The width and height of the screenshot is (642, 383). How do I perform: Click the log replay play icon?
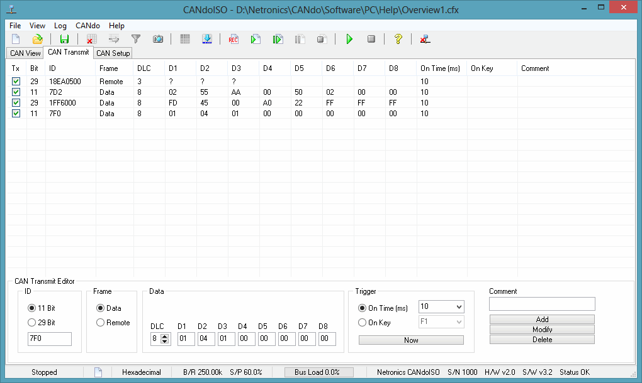click(x=256, y=39)
